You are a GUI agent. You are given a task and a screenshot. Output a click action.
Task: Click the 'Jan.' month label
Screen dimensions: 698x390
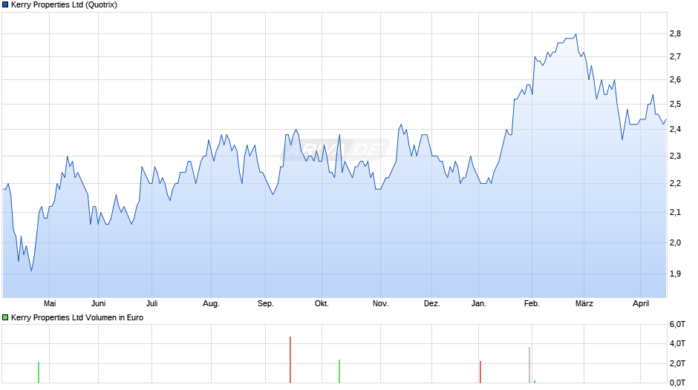point(478,303)
